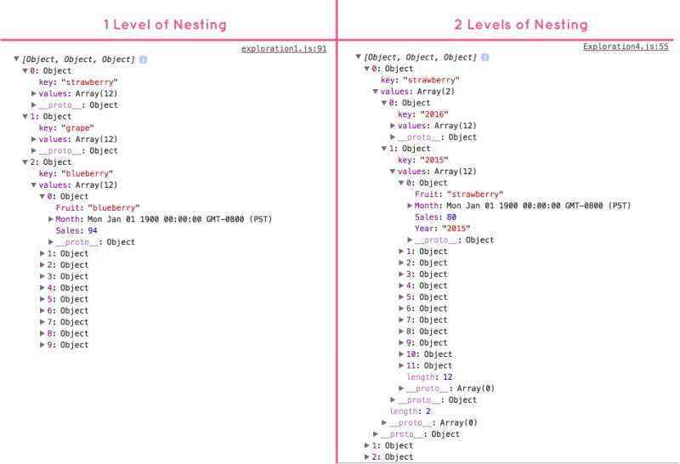
Task: Click the length: 12 property
Action: pyautogui.click(x=429, y=377)
